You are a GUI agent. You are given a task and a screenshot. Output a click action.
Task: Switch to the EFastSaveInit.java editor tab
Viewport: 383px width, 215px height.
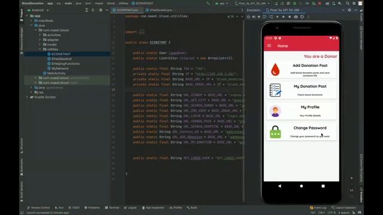161,10
